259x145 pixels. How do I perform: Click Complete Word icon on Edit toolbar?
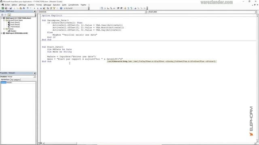114,8
